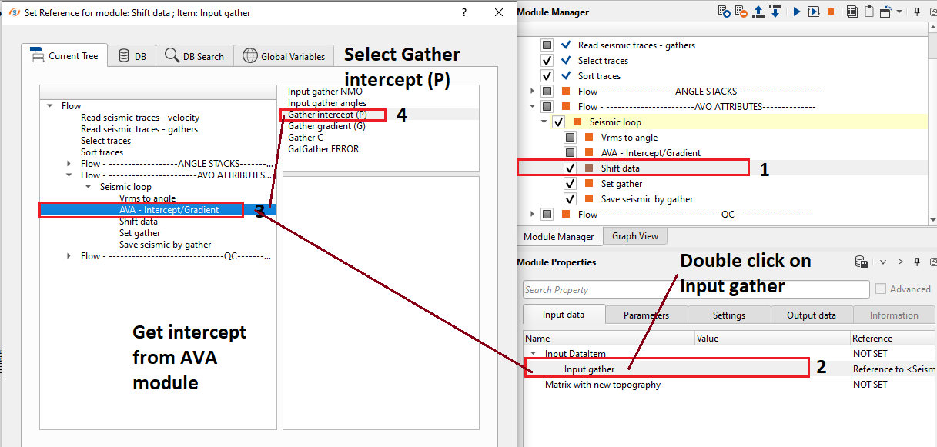
Task: Open the DB tab
Action: click(x=132, y=56)
